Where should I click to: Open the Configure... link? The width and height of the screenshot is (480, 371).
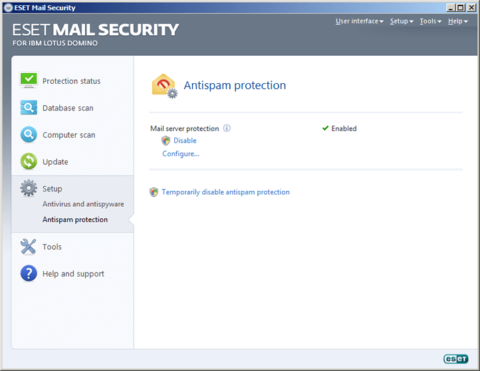point(181,154)
